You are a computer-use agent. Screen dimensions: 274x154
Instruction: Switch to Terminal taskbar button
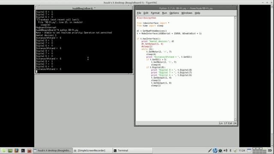[132, 151]
